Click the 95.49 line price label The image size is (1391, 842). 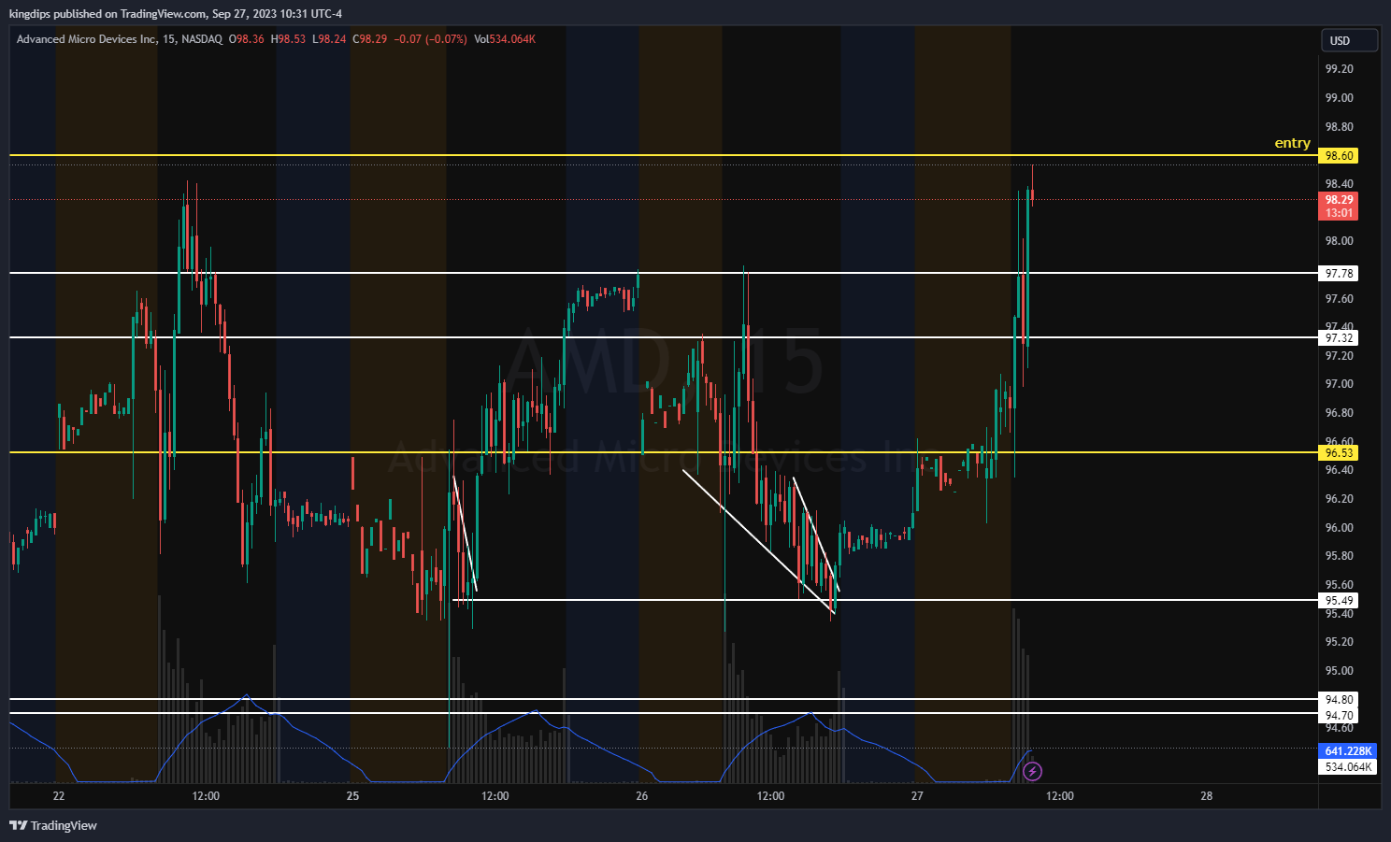[1339, 601]
